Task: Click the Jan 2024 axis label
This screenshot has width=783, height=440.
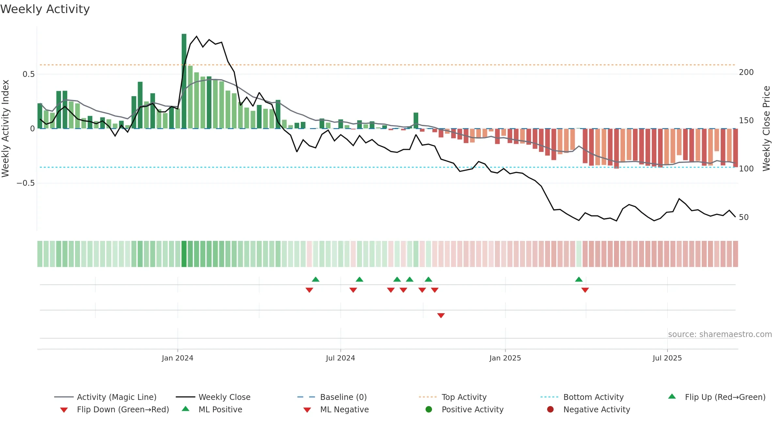Action: [x=177, y=358]
